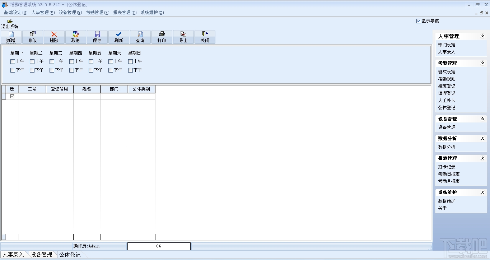Image resolution: width=490 pixels, height=260 pixels.
Task: Open 公休登记 link in the navigation panel
Action: [447, 108]
